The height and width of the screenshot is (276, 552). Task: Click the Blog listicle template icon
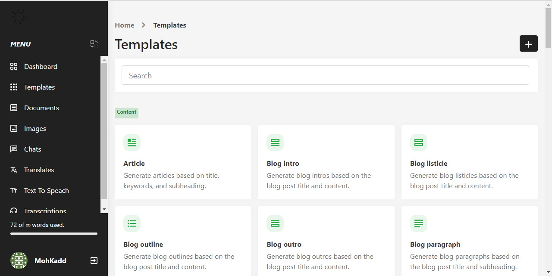(418, 143)
